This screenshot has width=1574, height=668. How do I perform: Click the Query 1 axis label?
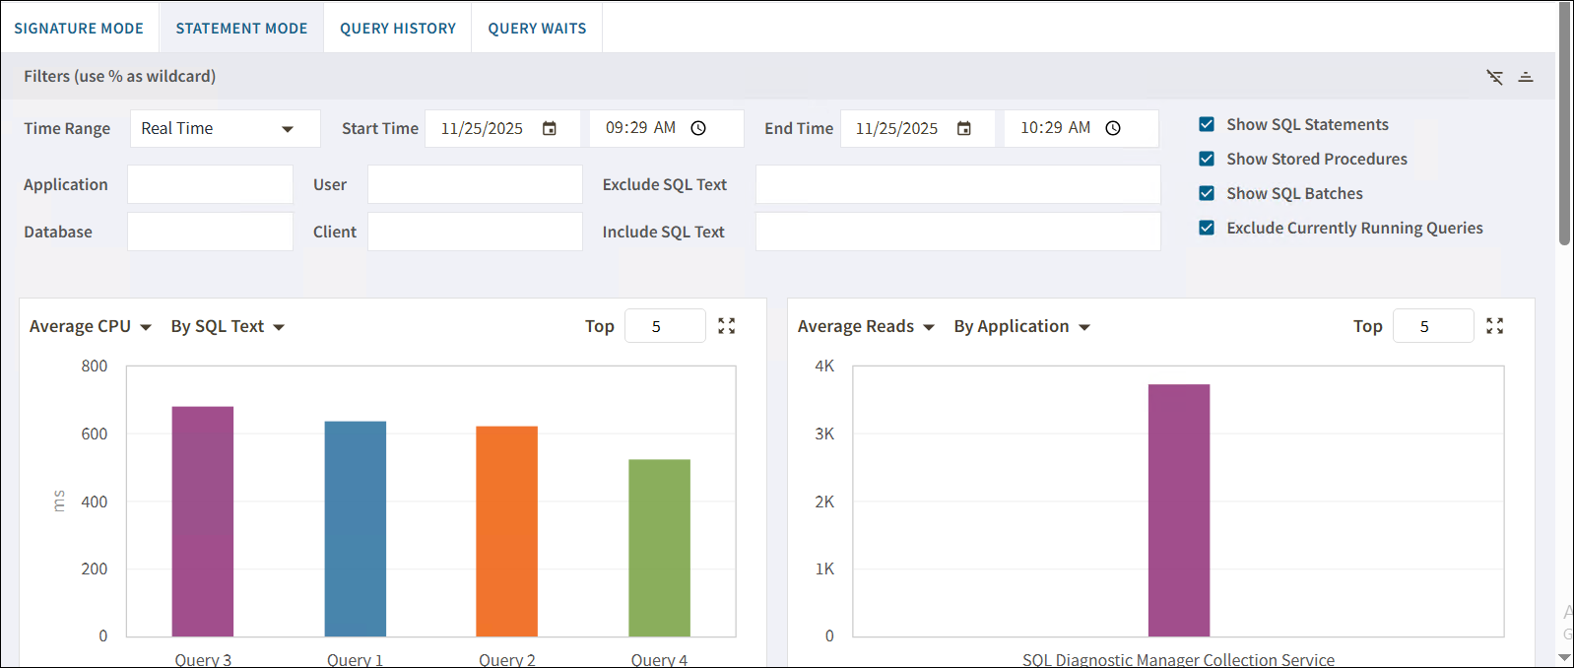(x=356, y=660)
